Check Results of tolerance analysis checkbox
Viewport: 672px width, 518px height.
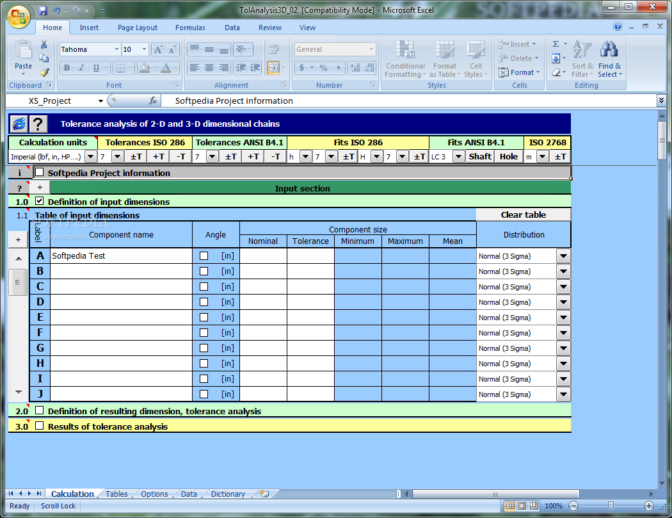[40, 426]
